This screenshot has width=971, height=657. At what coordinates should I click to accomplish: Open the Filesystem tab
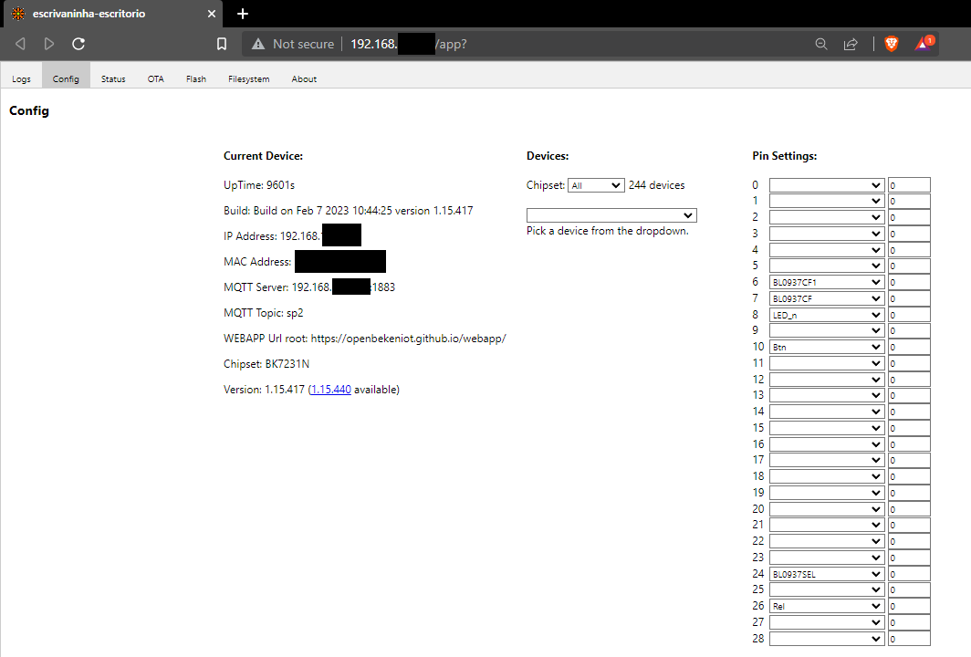point(248,78)
